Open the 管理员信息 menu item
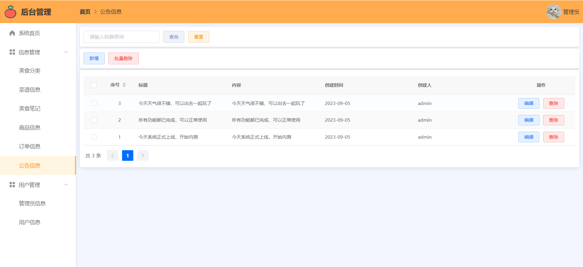 [38, 203]
